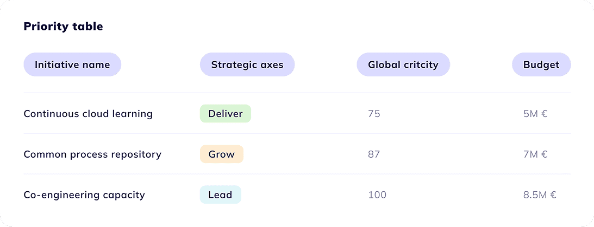Open the Continuous cloud learning initiative

click(x=88, y=114)
